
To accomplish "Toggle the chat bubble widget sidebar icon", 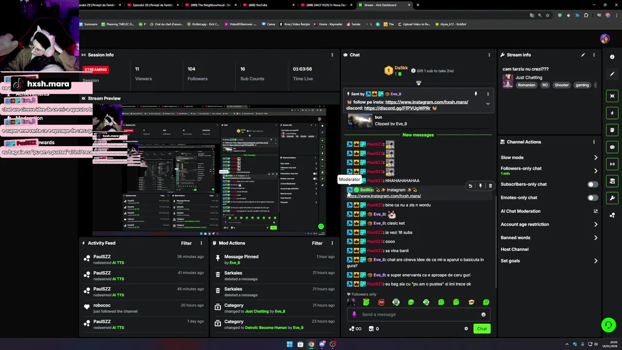I will click(x=612, y=147).
